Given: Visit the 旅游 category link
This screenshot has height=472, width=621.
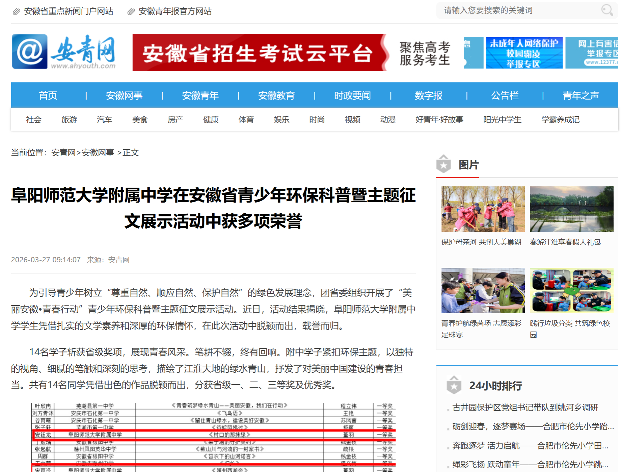Looking at the screenshot, I should 69,120.
